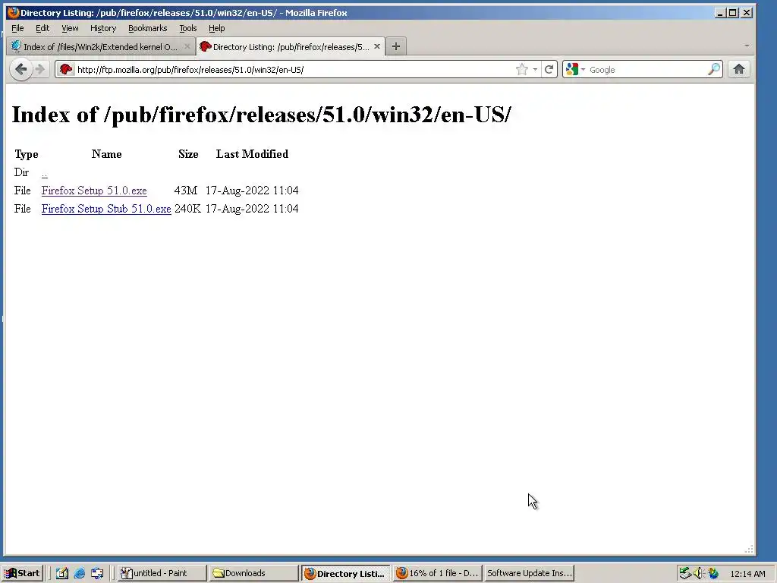Open a new tab with plus button
Image resolution: width=777 pixels, height=583 pixels.
point(395,46)
